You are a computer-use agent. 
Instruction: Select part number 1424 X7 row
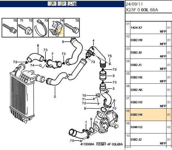point(148,28)
